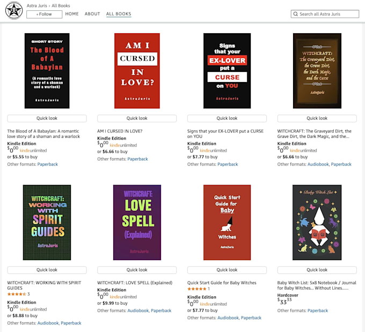Open WITCHCRAFT: LOVE SPELL (Explained) title link
The height and width of the screenshot is (332, 365).
135,283
